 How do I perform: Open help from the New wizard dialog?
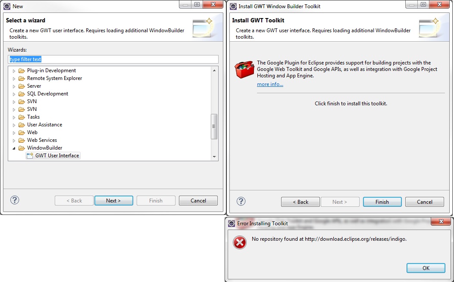pos(15,200)
